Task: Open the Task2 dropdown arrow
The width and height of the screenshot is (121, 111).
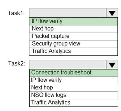Action: (x=112, y=65)
